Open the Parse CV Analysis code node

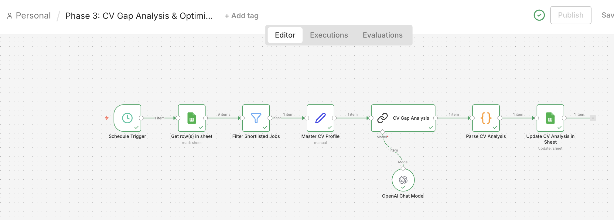pos(486,118)
